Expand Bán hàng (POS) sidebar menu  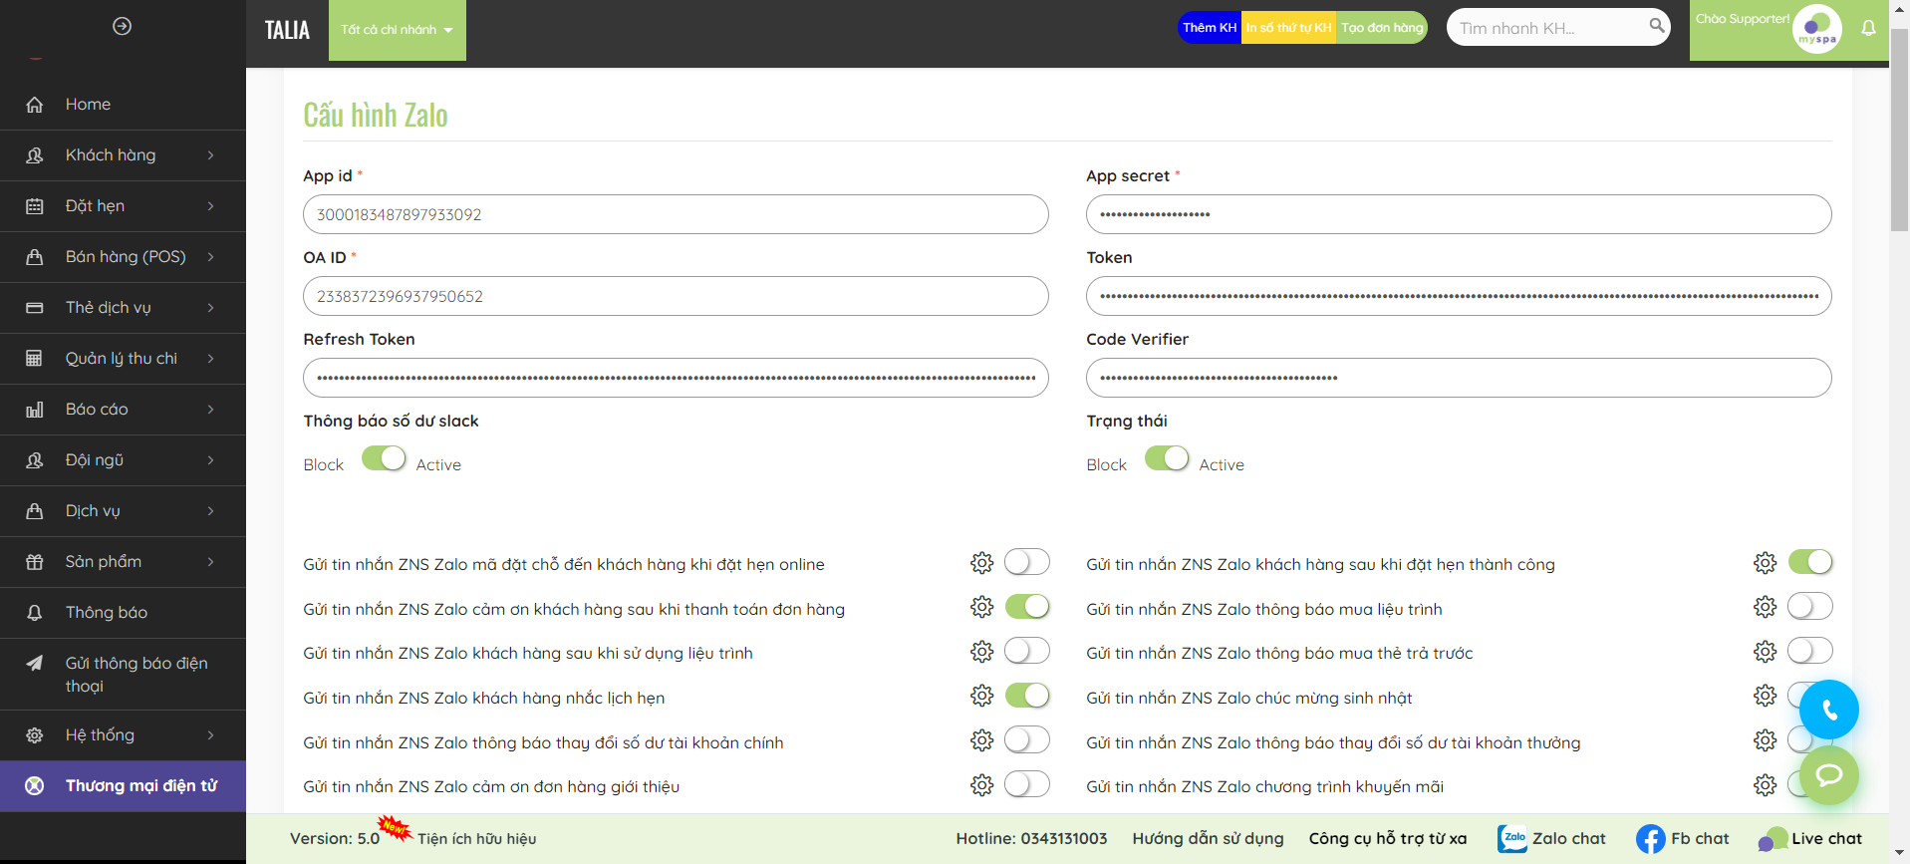pos(123,257)
